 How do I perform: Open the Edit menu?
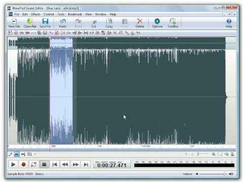pyautogui.click(x=25, y=14)
